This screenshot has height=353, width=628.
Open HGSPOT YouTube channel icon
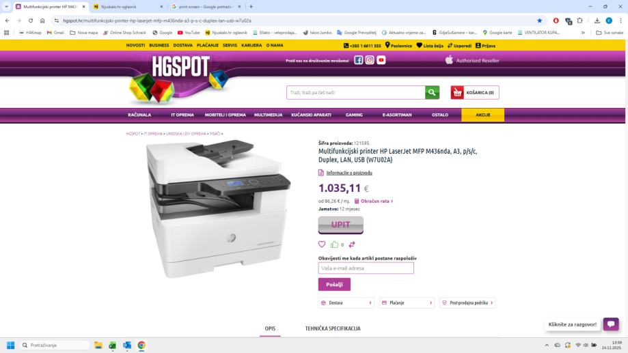coord(381,60)
